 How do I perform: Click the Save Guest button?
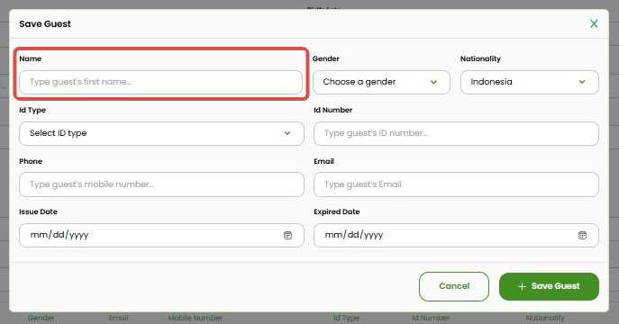coord(549,286)
